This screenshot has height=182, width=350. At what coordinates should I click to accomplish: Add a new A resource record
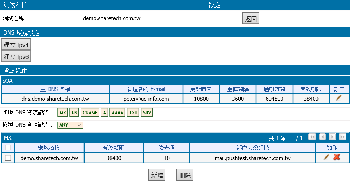[104, 113]
